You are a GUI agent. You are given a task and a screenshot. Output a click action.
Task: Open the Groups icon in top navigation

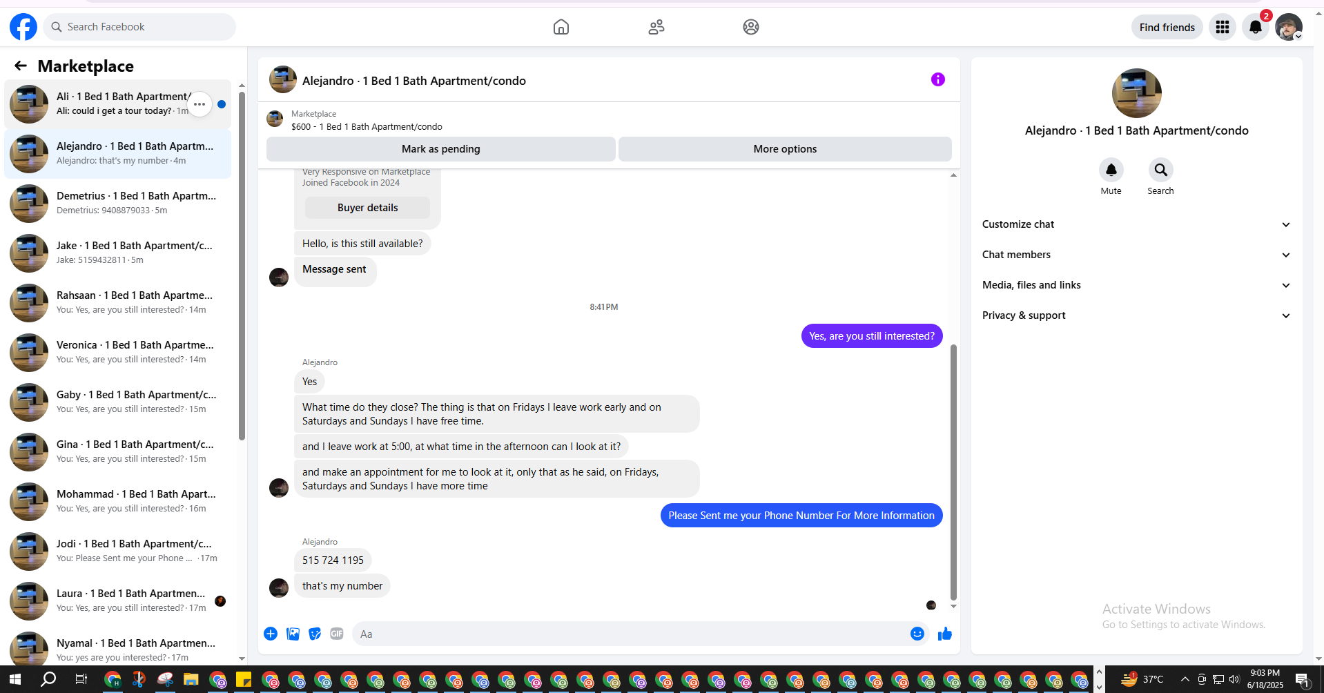coord(751,27)
